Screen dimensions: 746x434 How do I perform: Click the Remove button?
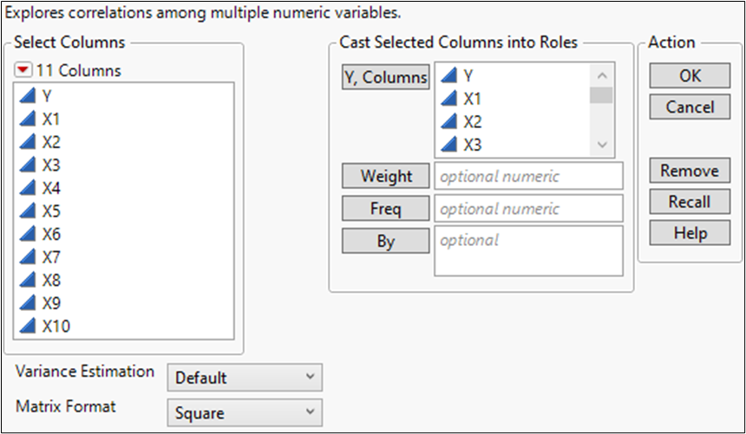coord(690,171)
